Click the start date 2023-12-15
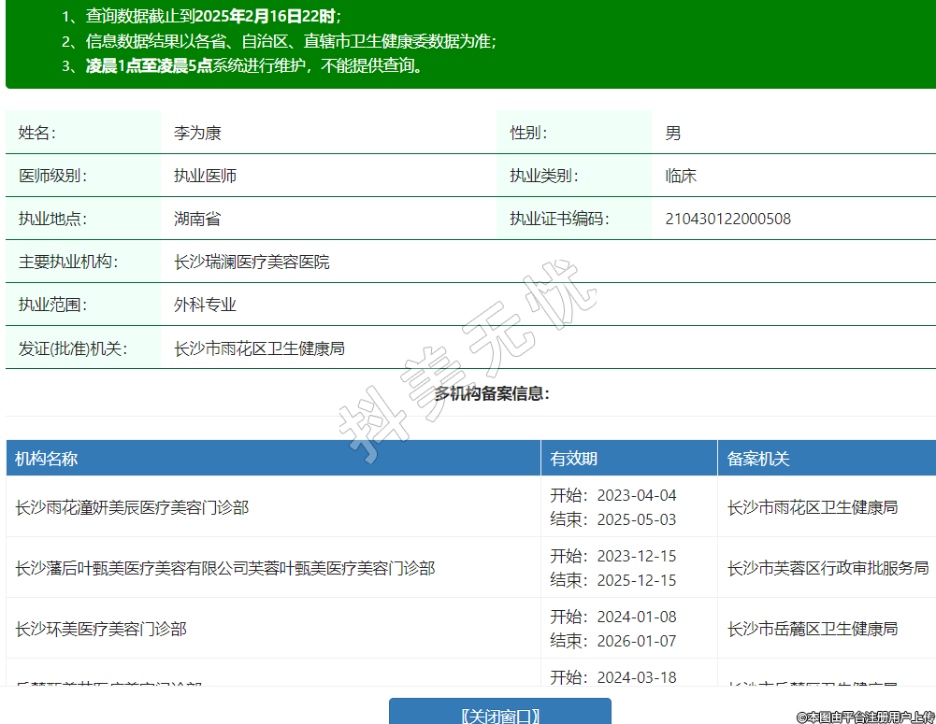The width and height of the screenshot is (936, 724). (x=639, y=556)
